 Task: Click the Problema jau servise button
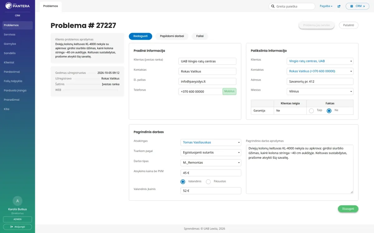316,25
